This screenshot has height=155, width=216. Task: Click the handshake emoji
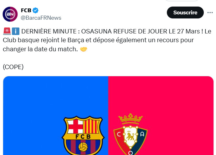pyautogui.click(x=84, y=49)
